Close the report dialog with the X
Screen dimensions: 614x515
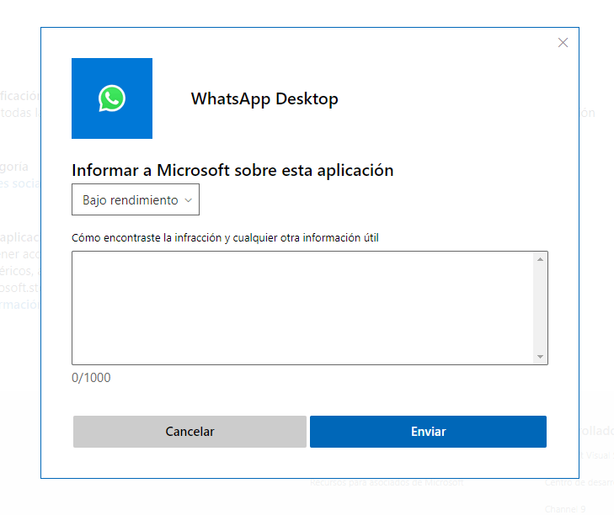[563, 43]
